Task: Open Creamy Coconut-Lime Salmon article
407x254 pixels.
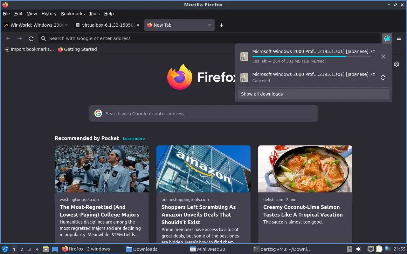Action: (303, 211)
